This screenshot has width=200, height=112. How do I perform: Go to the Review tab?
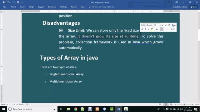[x=74, y=7]
